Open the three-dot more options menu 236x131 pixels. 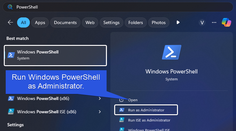click(x=214, y=22)
